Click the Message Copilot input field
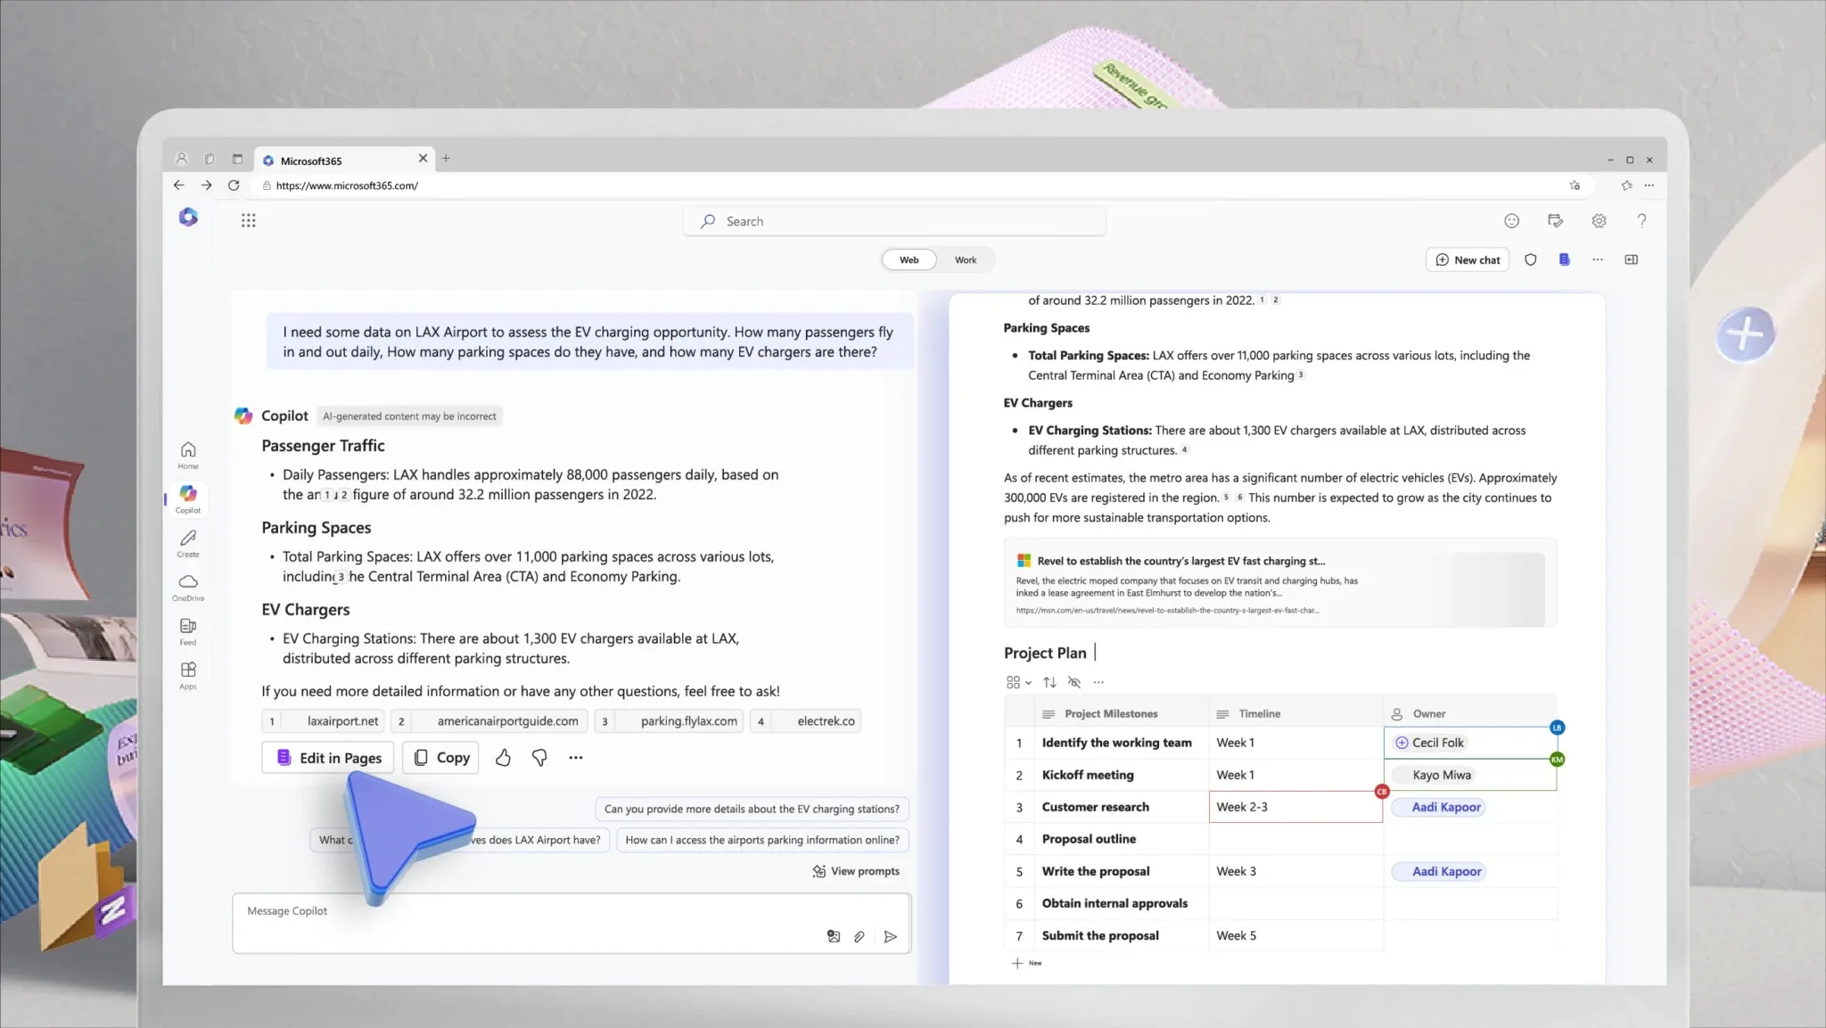This screenshot has height=1028, width=1826. (570, 910)
